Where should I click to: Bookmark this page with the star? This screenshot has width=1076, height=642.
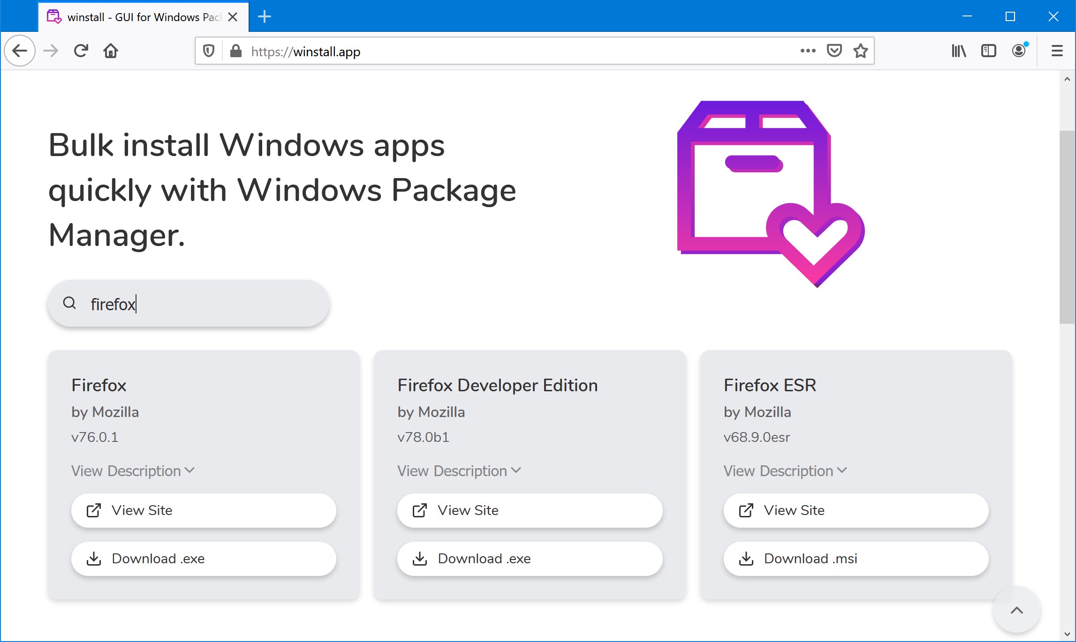pyautogui.click(x=861, y=51)
